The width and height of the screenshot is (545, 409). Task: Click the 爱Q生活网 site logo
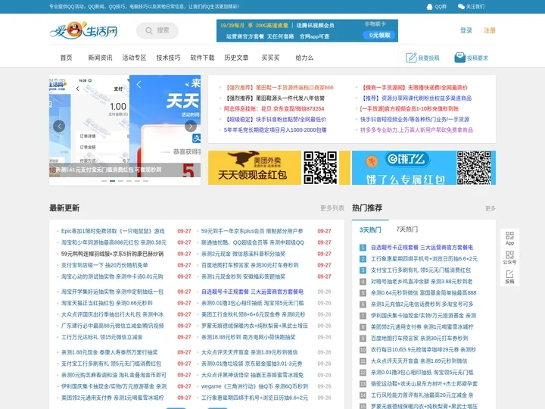pos(83,30)
